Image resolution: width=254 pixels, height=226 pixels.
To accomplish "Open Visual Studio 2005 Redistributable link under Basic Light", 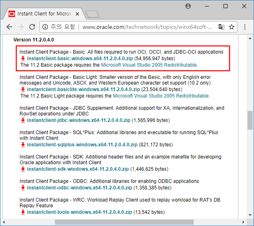I will point(161,96).
